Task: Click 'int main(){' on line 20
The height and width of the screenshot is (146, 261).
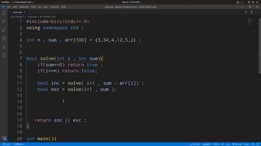Action: point(42,139)
